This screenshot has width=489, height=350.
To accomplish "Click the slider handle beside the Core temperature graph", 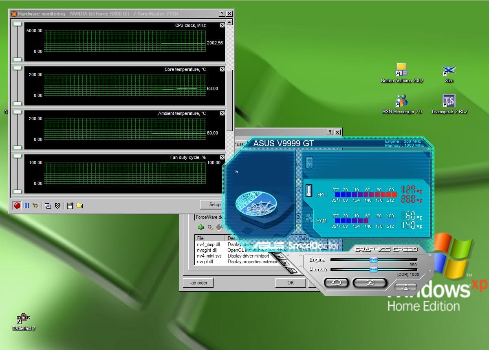I will (17, 68).
